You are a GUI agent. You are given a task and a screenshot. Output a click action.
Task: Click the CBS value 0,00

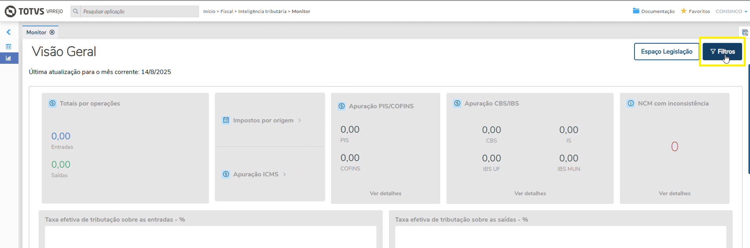492,130
